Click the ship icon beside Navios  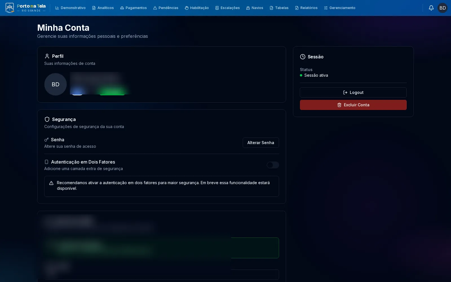[248, 8]
